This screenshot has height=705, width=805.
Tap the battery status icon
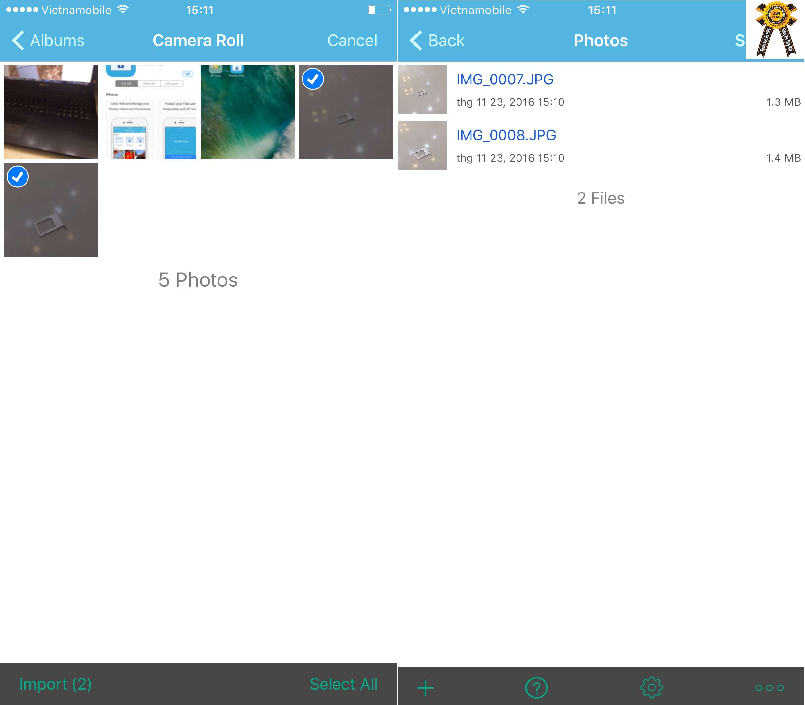[379, 10]
